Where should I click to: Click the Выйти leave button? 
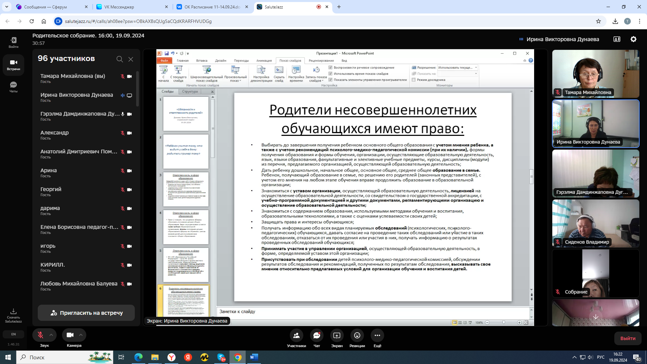(628, 338)
